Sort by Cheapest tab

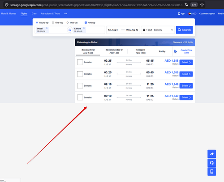(141, 51)
